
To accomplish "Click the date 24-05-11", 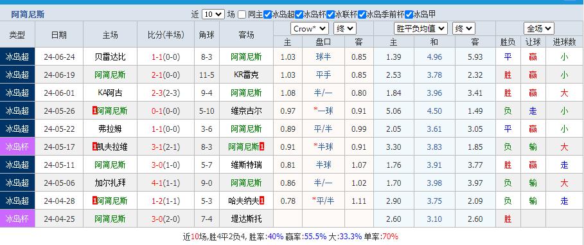I will (x=59, y=165).
